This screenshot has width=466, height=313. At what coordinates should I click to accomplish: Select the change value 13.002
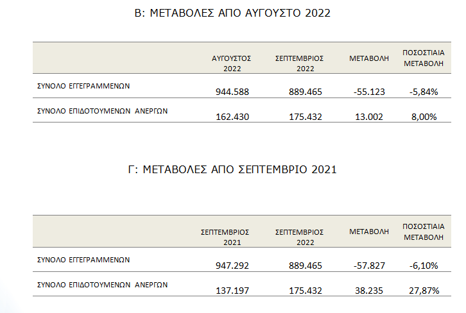click(x=369, y=117)
